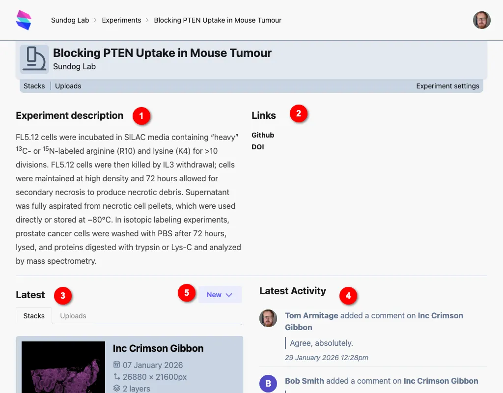Click the calendar icon on the Inc Crimson Gibbon card
Screen dimensions: 503x393
[x=118, y=365]
